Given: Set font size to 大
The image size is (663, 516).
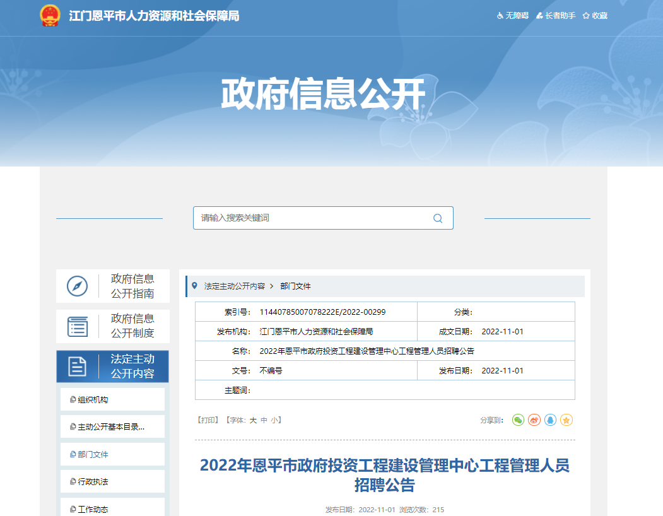Looking at the screenshot, I should tap(253, 420).
